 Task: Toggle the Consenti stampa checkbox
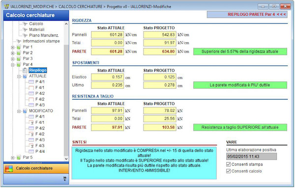point(228,164)
